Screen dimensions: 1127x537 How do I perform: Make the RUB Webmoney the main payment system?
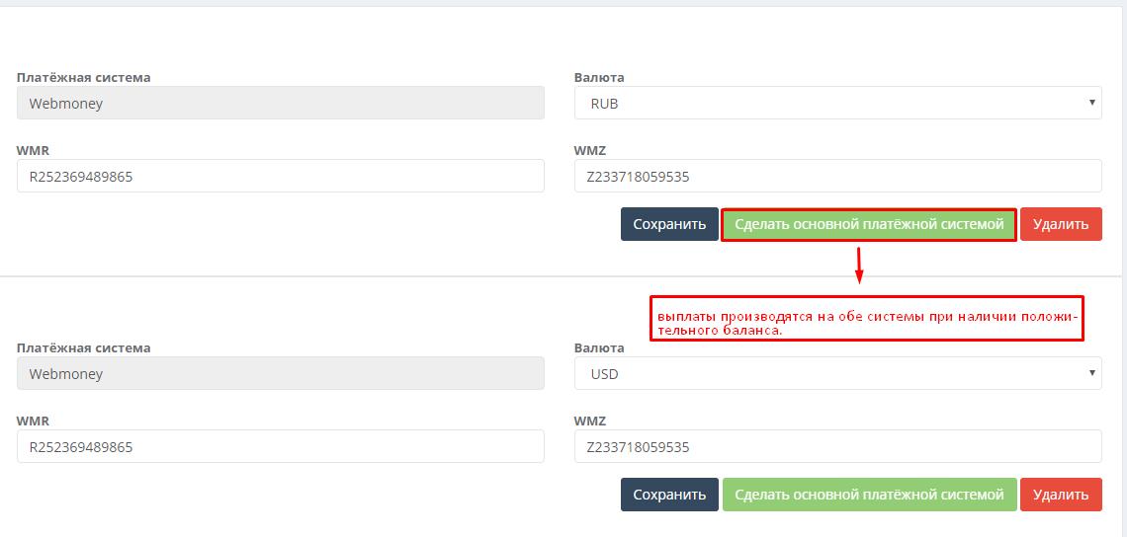(869, 224)
